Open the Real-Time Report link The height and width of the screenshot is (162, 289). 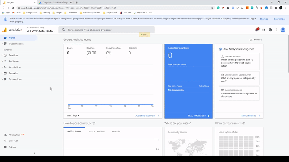[x=199, y=116]
